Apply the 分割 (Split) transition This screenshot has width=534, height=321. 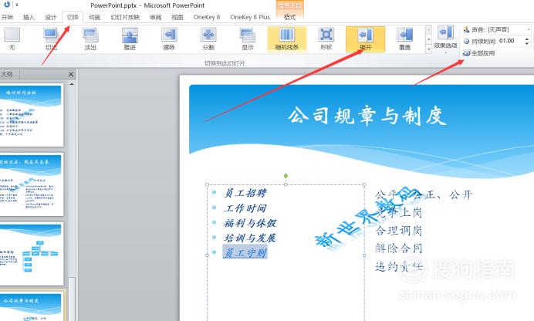[208, 39]
